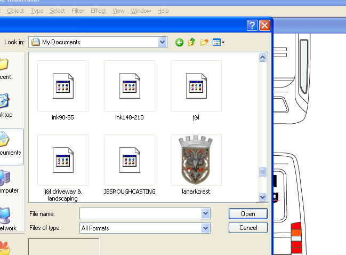Select the JBSROUGHCASTING file icon
Image resolution: width=346 pixels, height=255 pixels.
tap(129, 160)
